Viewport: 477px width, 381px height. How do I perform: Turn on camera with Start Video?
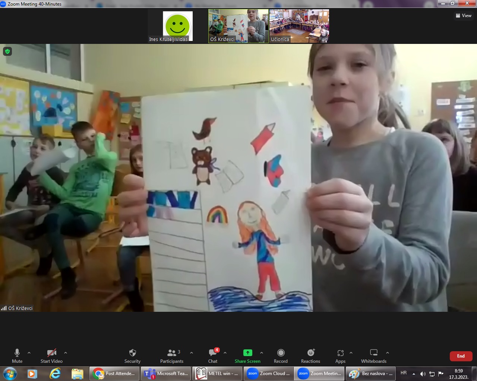[51, 355]
